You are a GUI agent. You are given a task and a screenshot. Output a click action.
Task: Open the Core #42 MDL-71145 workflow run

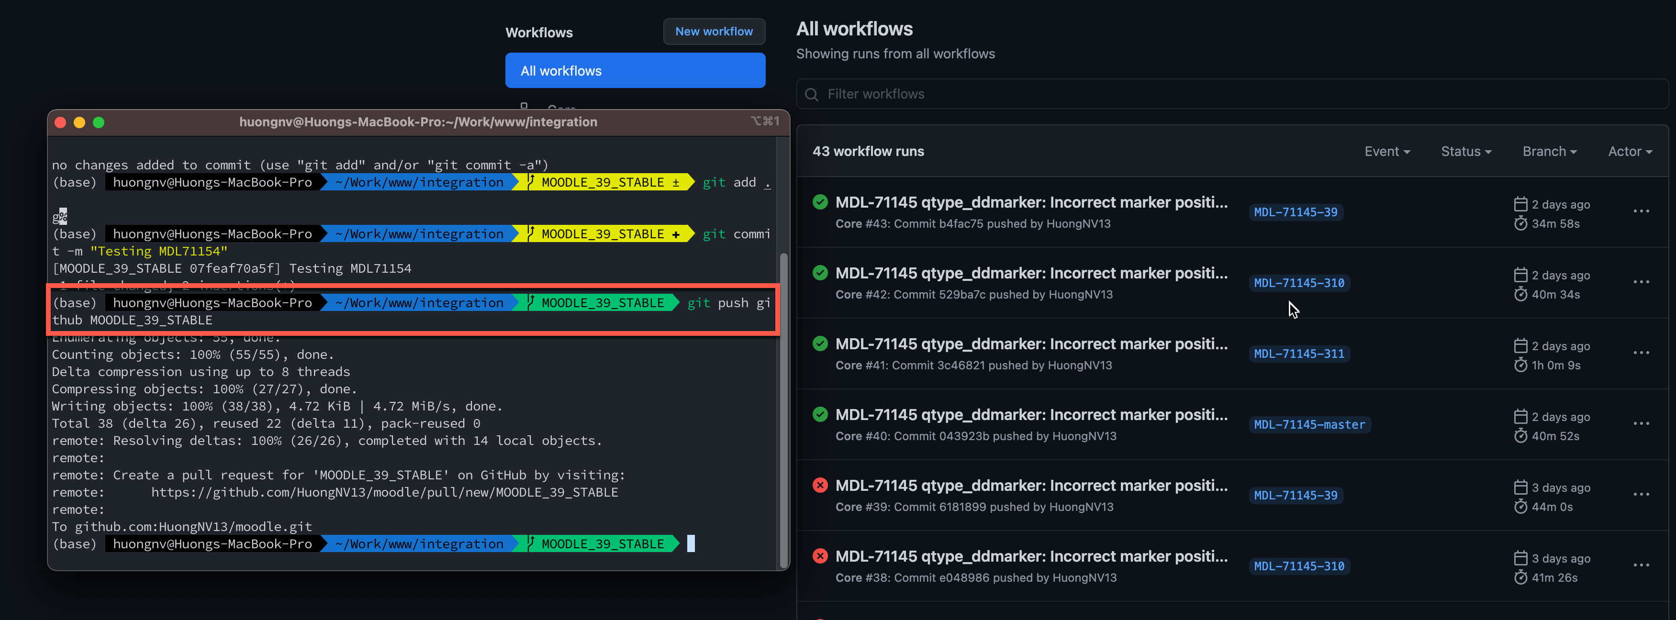[x=1031, y=273]
